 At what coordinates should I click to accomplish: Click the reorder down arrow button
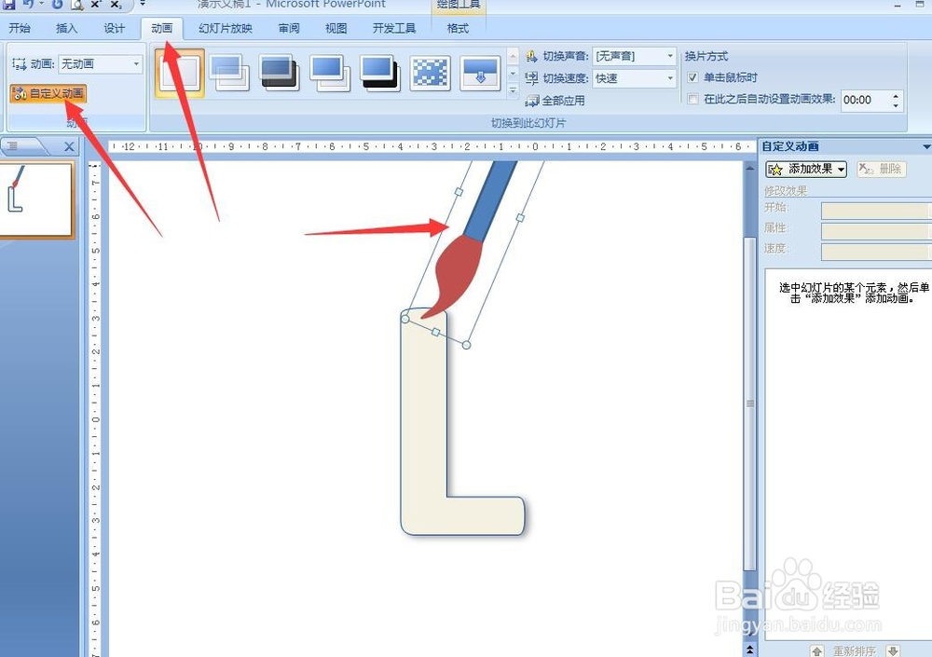(893, 651)
